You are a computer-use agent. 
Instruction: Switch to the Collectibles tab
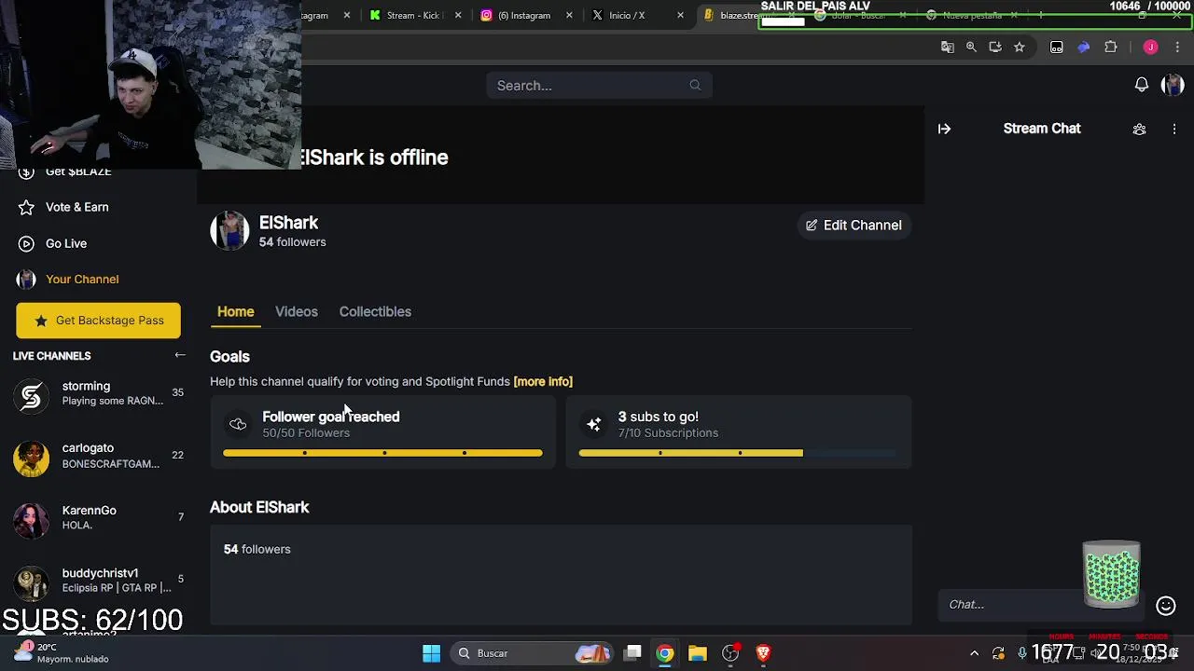coord(375,311)
